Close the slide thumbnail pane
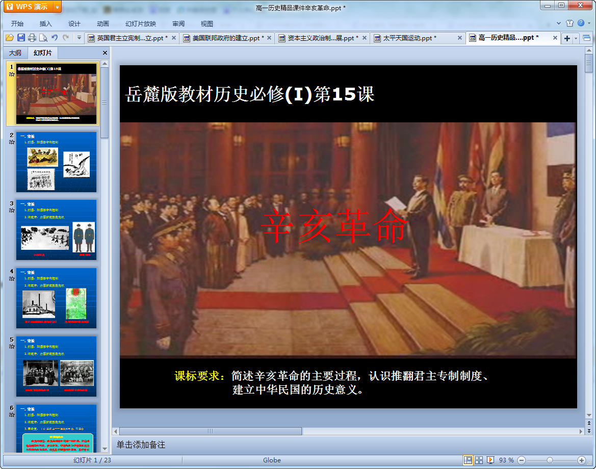Viewport: 596px width, 469px height. coord(105,53)
